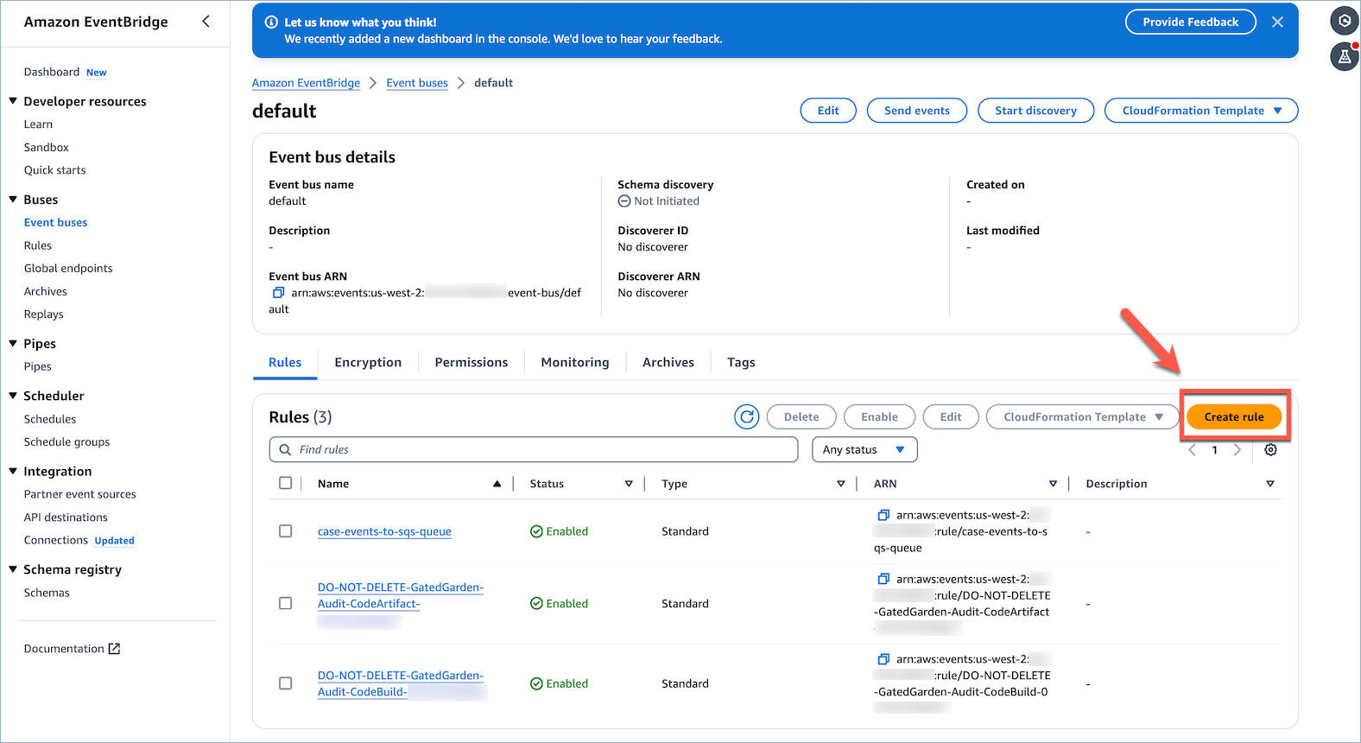Copy ARN of case-events-to-sqs-queue rule

(x=883, y=515)
